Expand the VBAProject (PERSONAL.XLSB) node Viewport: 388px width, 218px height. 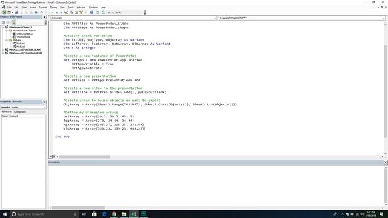click(x=2, y=53)
